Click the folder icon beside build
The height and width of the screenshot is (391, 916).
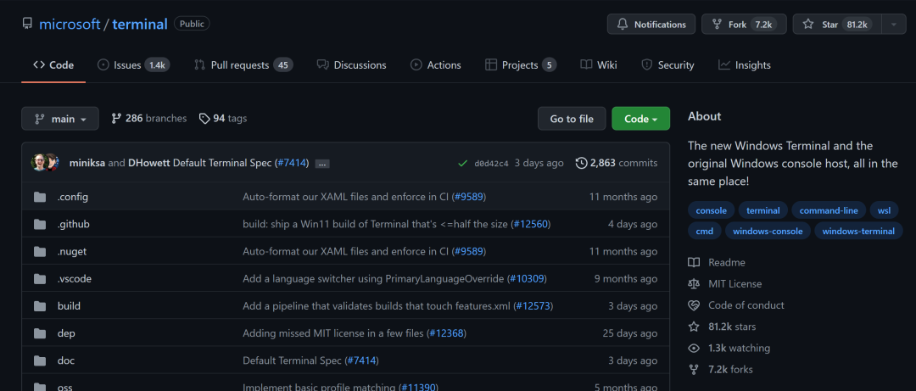coord(40,306)
